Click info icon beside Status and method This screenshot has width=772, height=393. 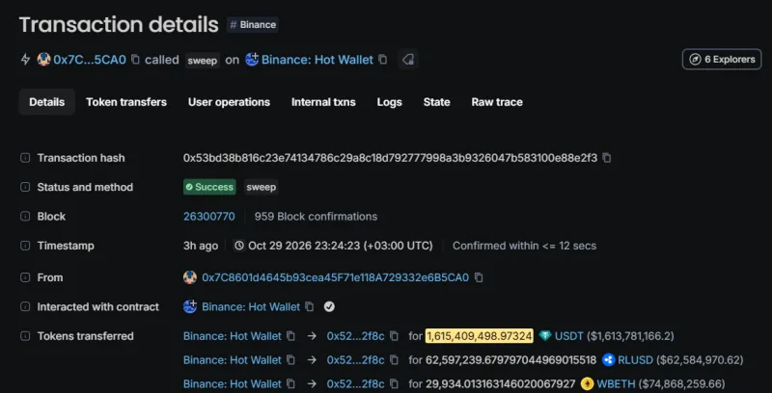(x=25, y=187)
